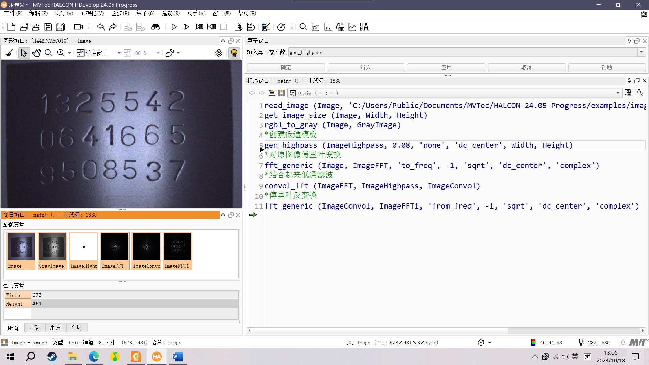Undo the last edit
649x365 pixels.
click(101, 27)
